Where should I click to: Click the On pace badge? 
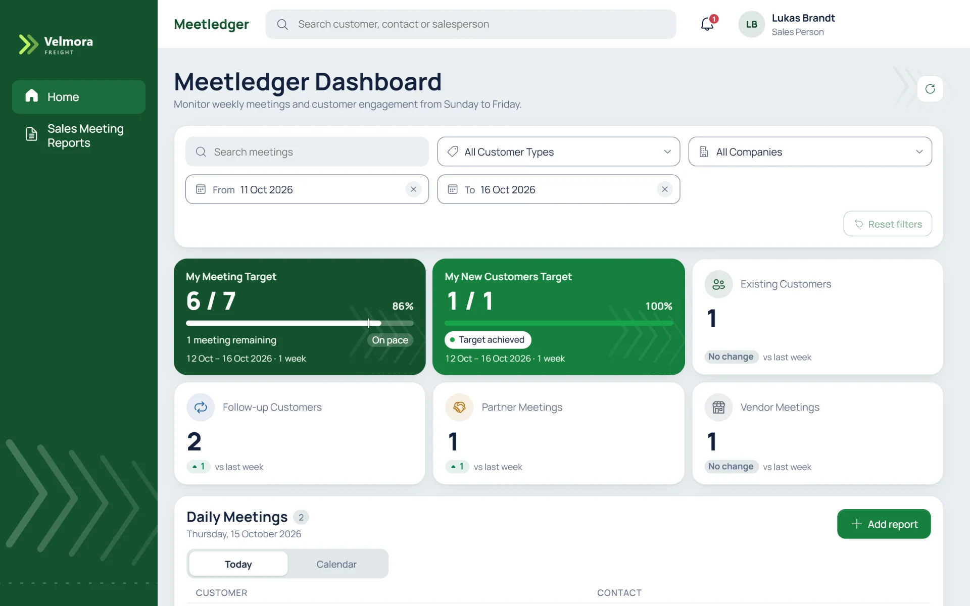[x=390, y=340]
